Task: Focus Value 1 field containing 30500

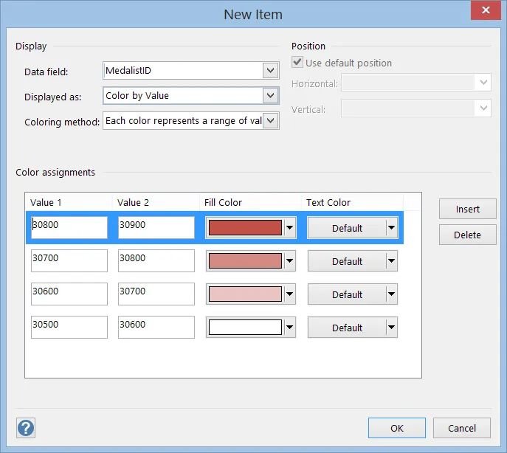Action: 69,328
